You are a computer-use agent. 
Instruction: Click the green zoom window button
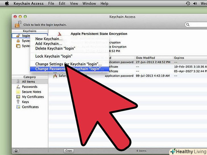25,16
